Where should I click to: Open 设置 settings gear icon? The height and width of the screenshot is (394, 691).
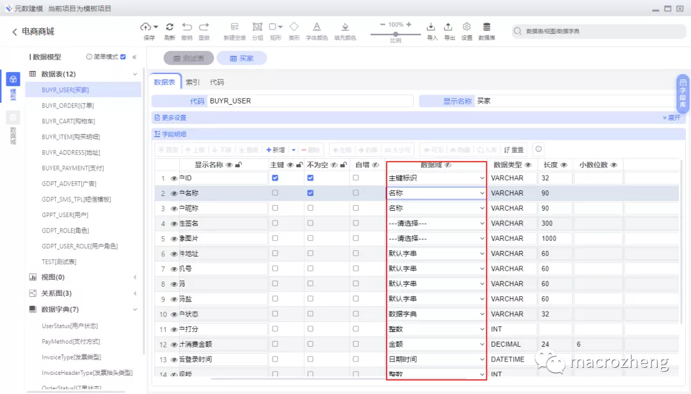click(x=466, y=27)
